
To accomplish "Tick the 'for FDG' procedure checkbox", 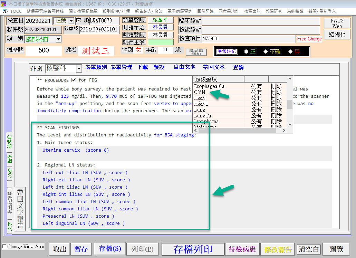I will pos(74,80).
